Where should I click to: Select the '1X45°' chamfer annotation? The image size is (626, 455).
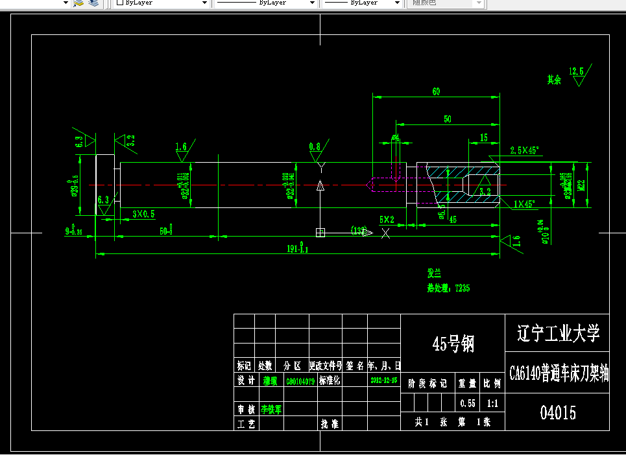pyautogui.click(x=524, y=204)
